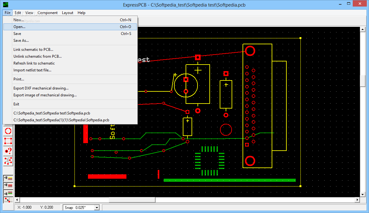This screenshot has width=369, height=213.
Task: Click the long green filled rectangle
Action: point(229,180)
